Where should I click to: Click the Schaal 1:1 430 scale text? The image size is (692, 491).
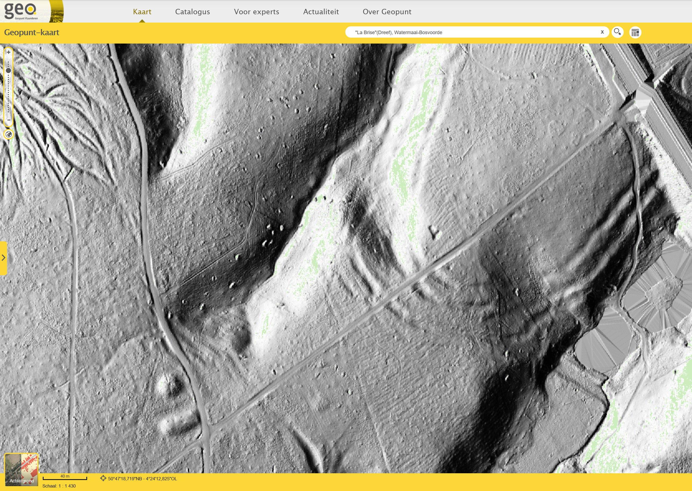tap(59, 486)
